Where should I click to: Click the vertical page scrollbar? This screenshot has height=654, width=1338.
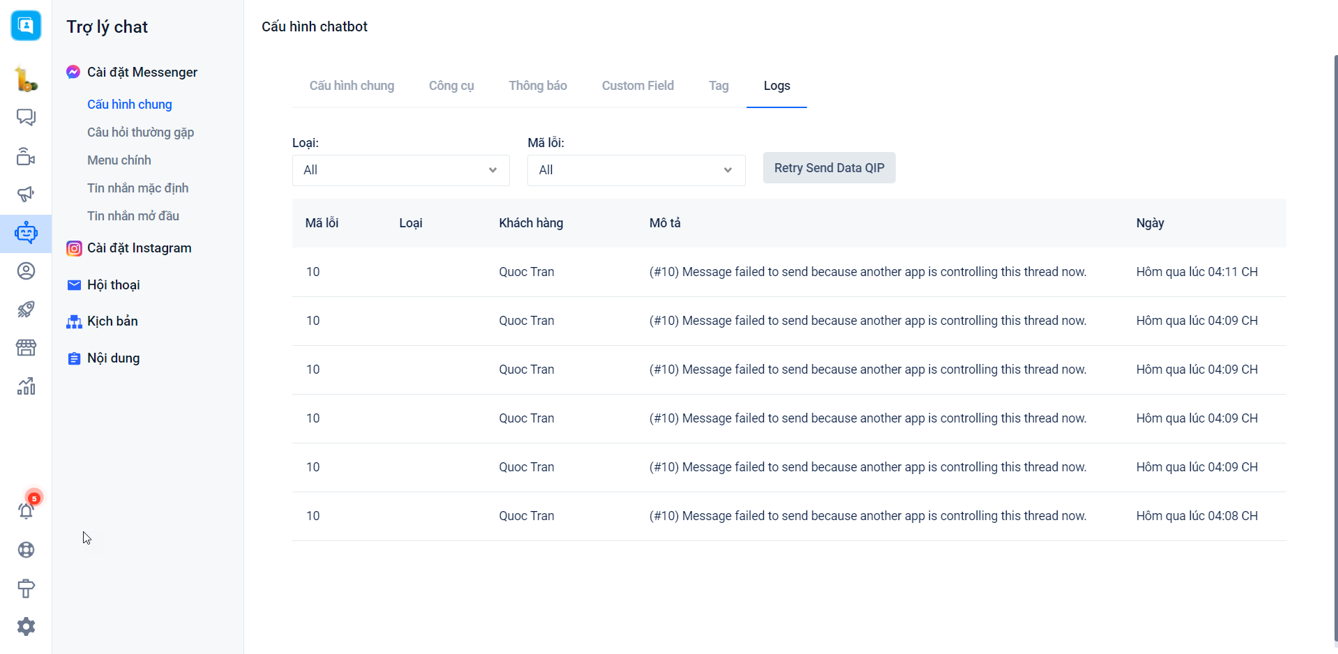click(x=1335, y=349)
